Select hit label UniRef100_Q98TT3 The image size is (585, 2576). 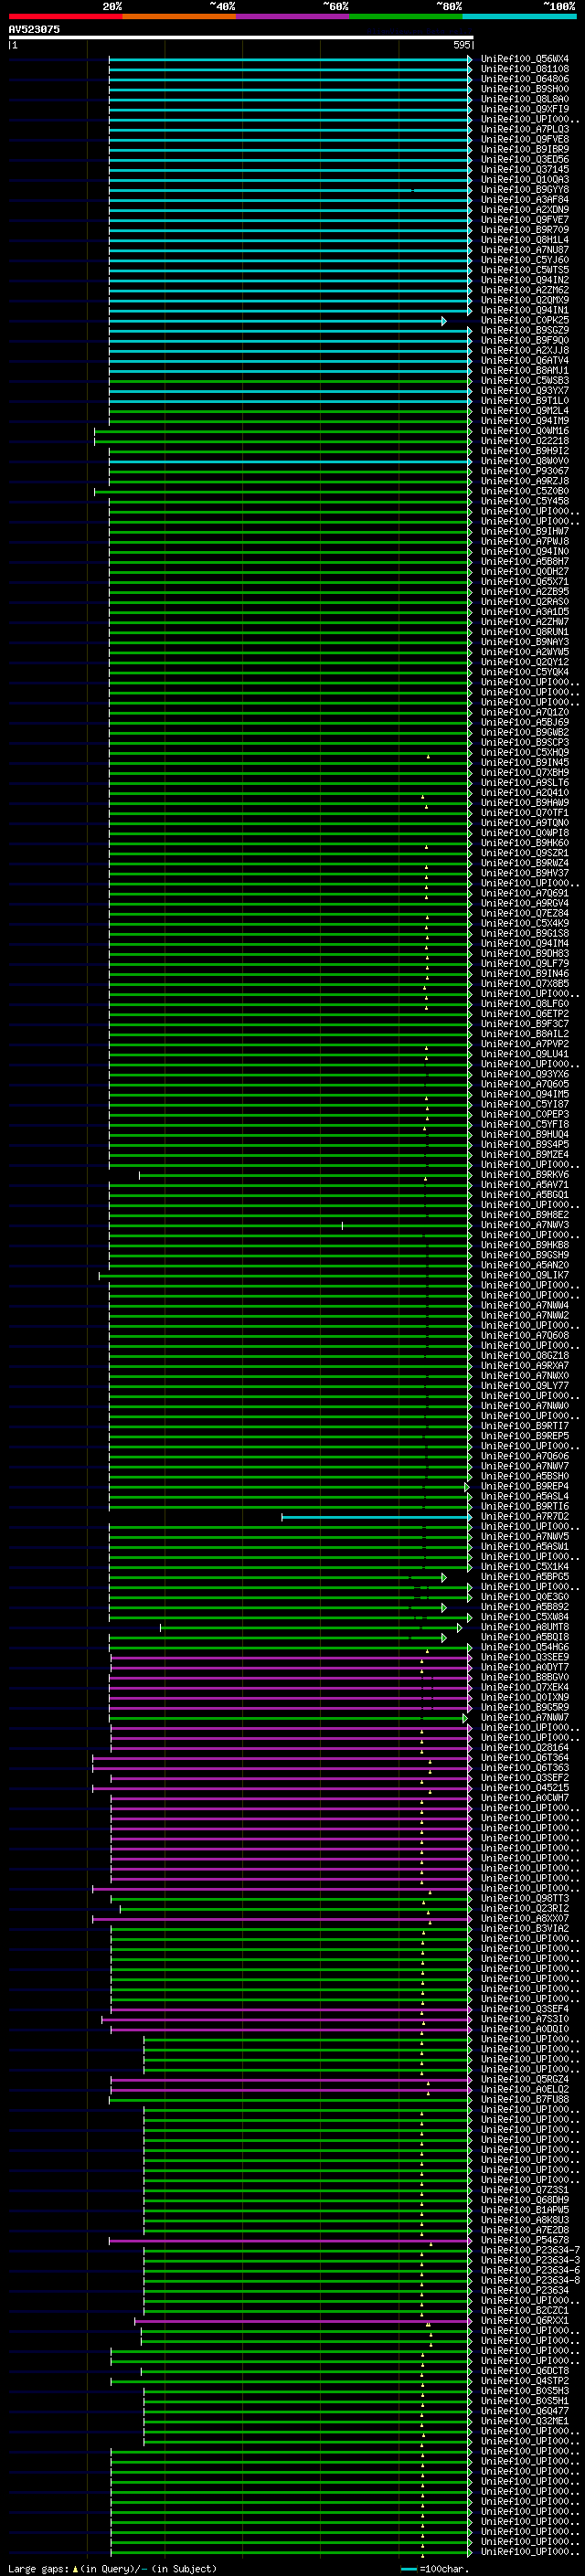[x=525, y=1899]
